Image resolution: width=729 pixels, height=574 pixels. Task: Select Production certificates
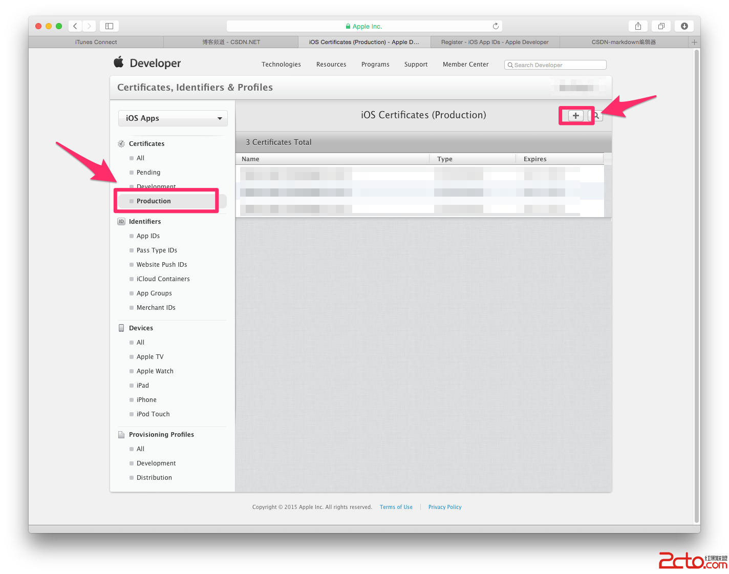point(154,201)
